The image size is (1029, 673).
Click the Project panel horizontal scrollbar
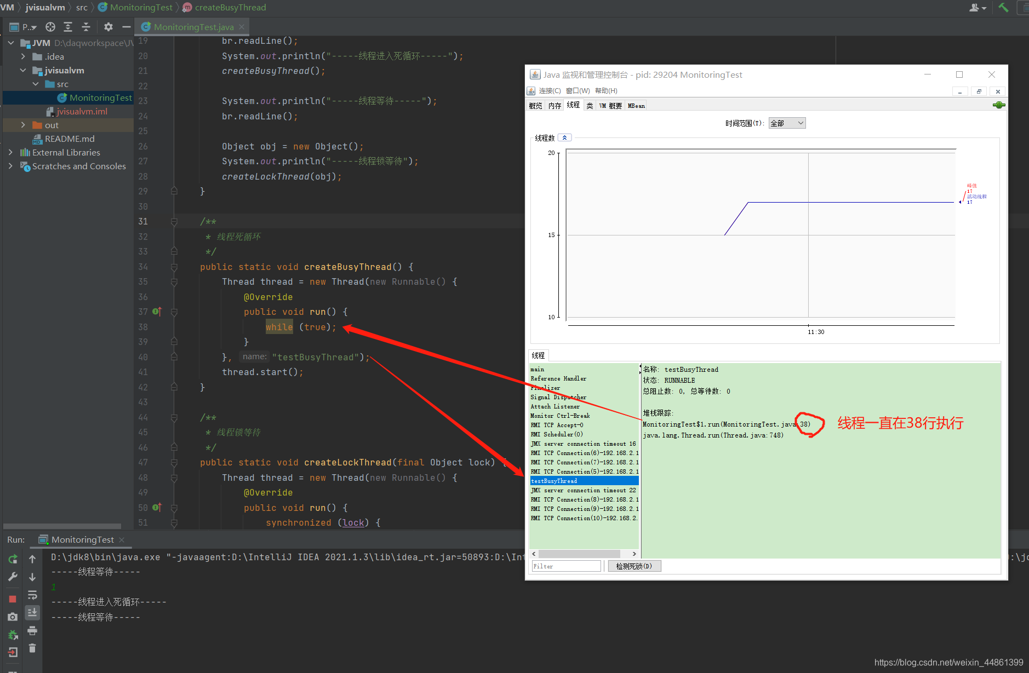click(62, 526)
